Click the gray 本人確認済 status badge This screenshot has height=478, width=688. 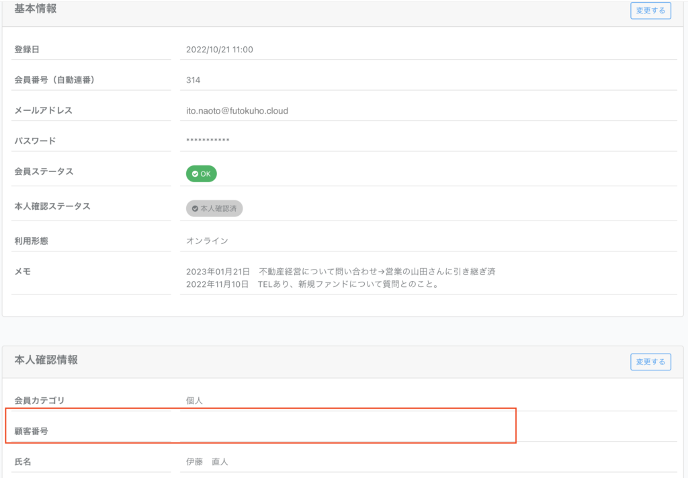tap(214, 209)
